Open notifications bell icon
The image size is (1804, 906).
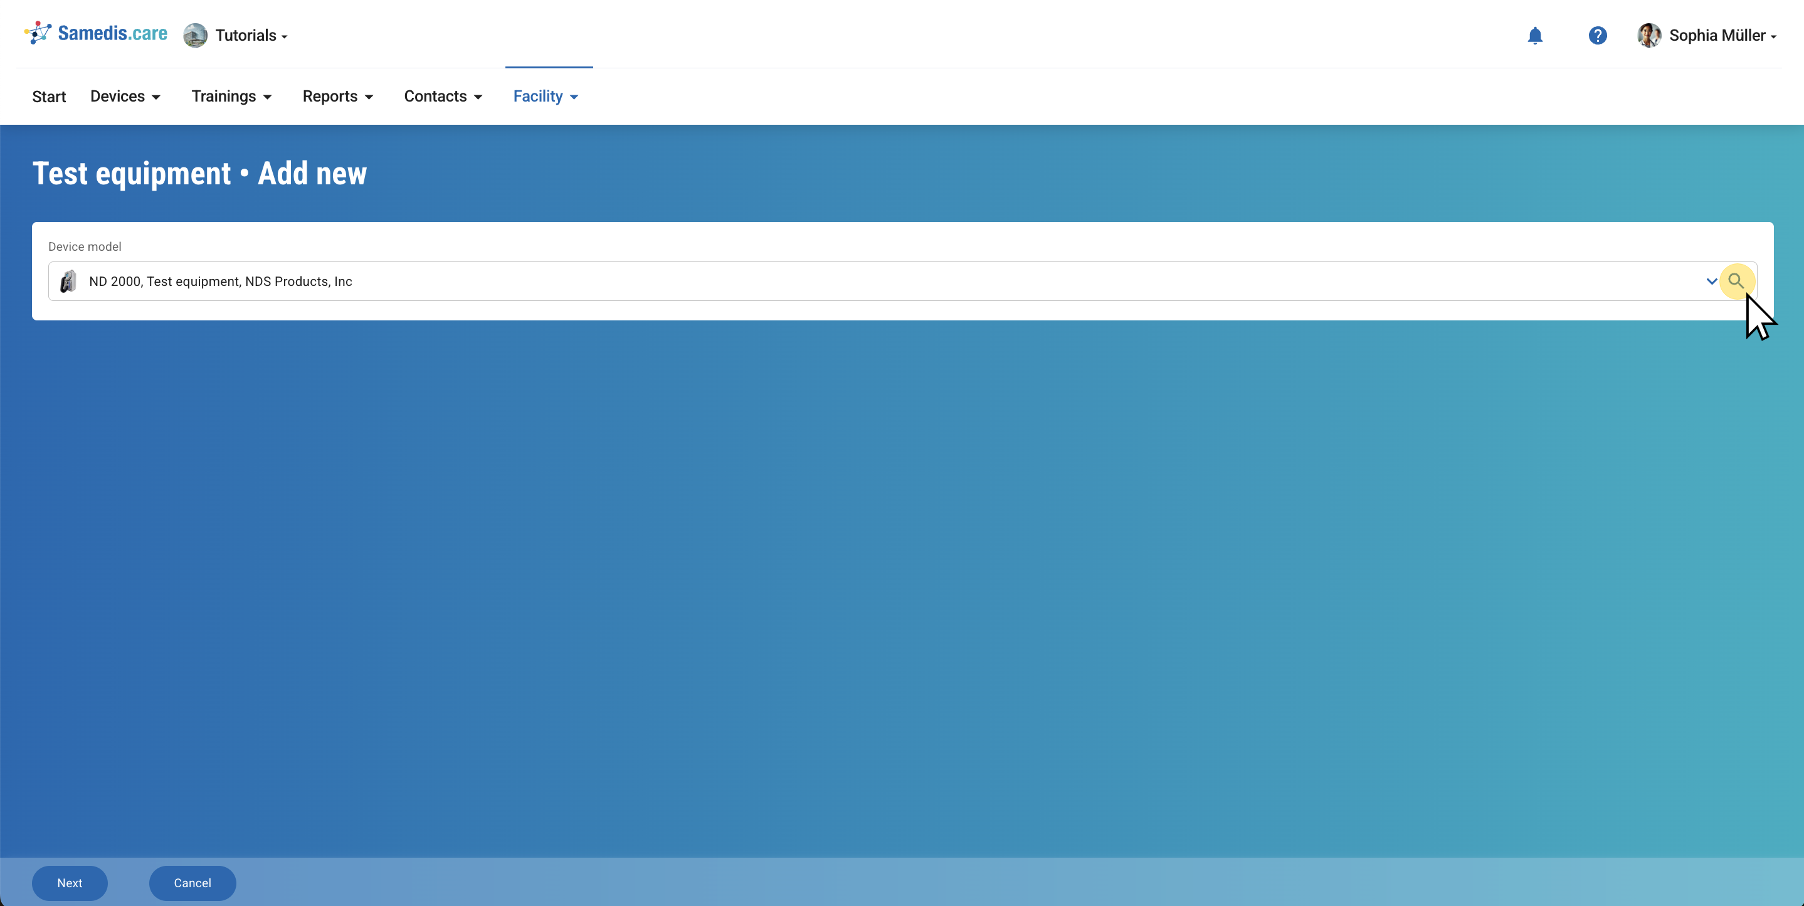(1534, 36)
